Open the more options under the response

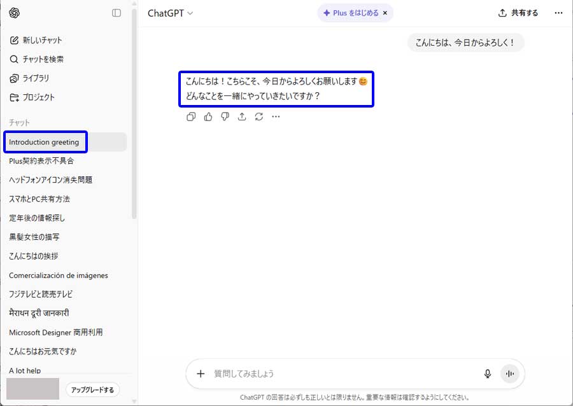276,116
